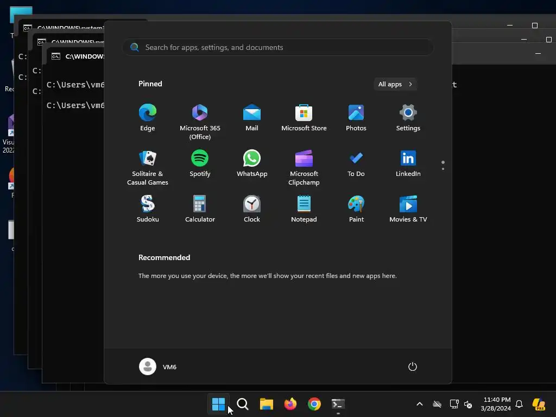The image size is (556, 417).
Task: Launch the Clock app
Action: pos(252,209)
